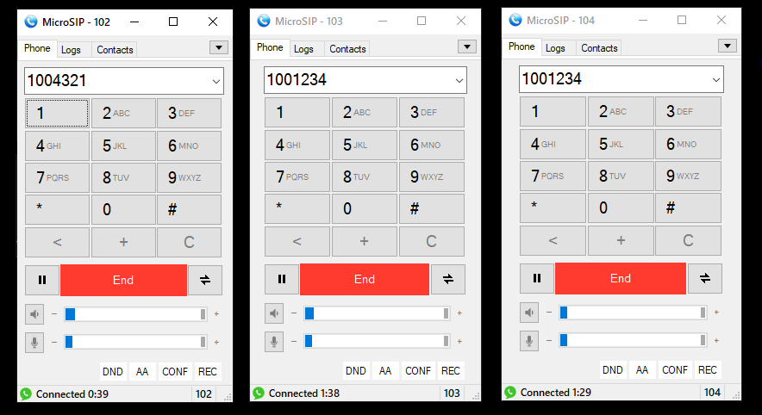762x415 pixels.
Task: Click C clear key in MicroSIP 104
Action: [688, 239]
